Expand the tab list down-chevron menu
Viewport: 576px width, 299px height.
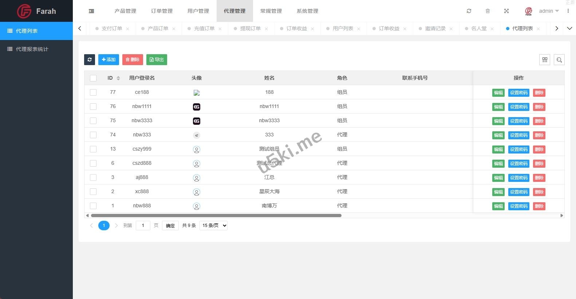coord(569,28)
